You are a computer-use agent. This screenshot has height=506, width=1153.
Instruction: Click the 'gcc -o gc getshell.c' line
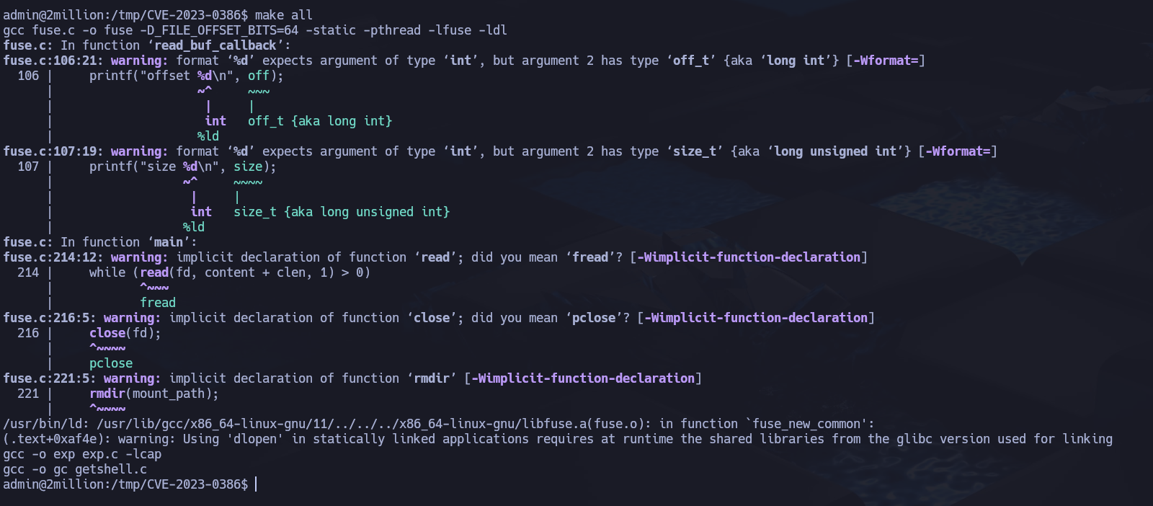[x=75, y=469]
